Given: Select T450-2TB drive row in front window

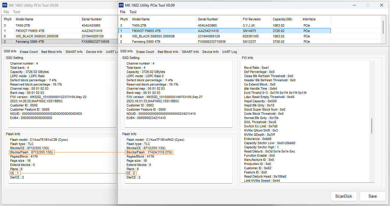Looking at the screenshot, I should pos(225,25).
